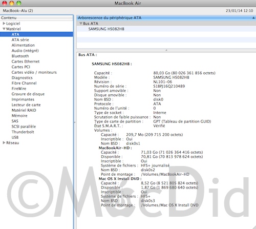Image resolution: width=256 pixels, height=229 pixels.
Task: Click the SAMSUNG HS082HB details heading
Action: (x=112, y=64)
